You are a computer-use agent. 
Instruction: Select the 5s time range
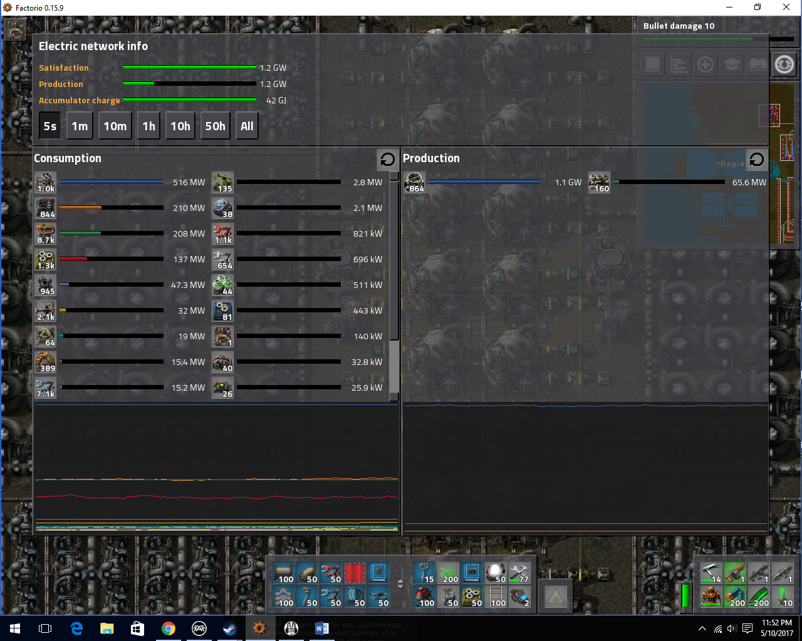coord(50,126)
